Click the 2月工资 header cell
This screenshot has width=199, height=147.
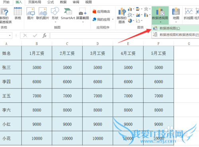pyautogui.click(x=67, y=53)
